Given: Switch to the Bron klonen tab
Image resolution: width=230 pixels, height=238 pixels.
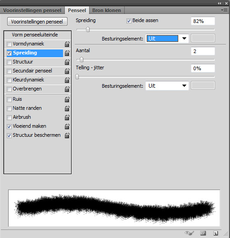Looking at the screenshot, I should 107,10.
